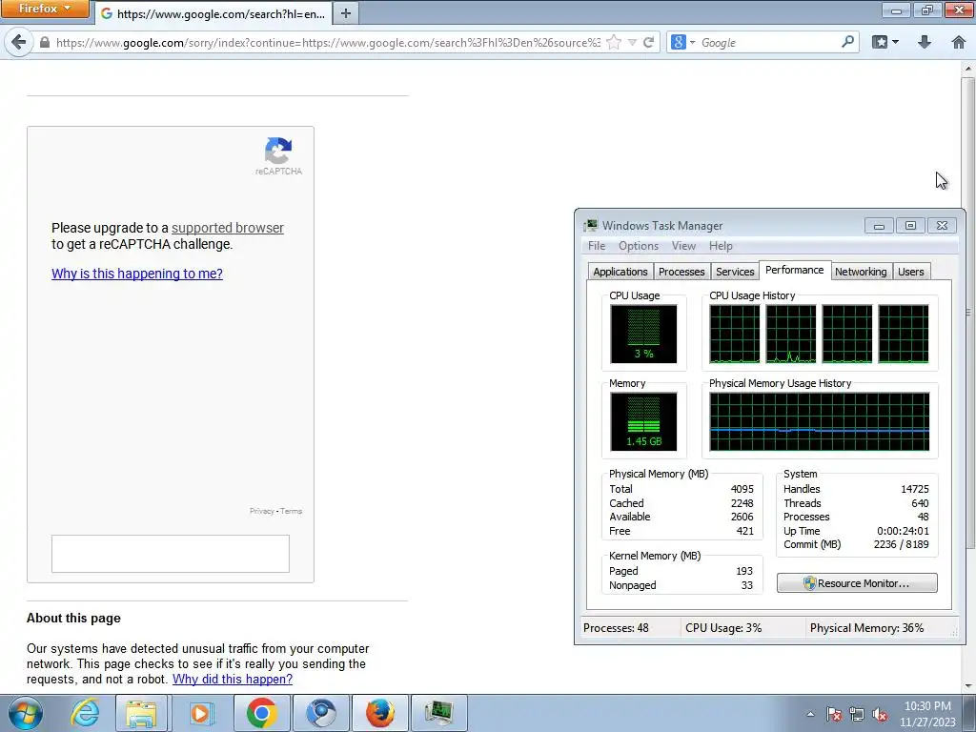The height and width of the screenshot is (732, 976).
Task: Click the taskbar clock showing 10:30 PM
Action: [x=927, y=714]
